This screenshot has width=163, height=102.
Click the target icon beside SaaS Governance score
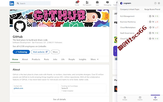tap(150, 33)
